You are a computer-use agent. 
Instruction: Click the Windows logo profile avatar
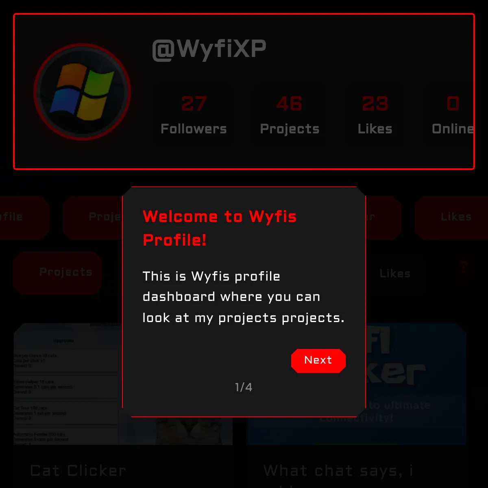pos(82,92)
